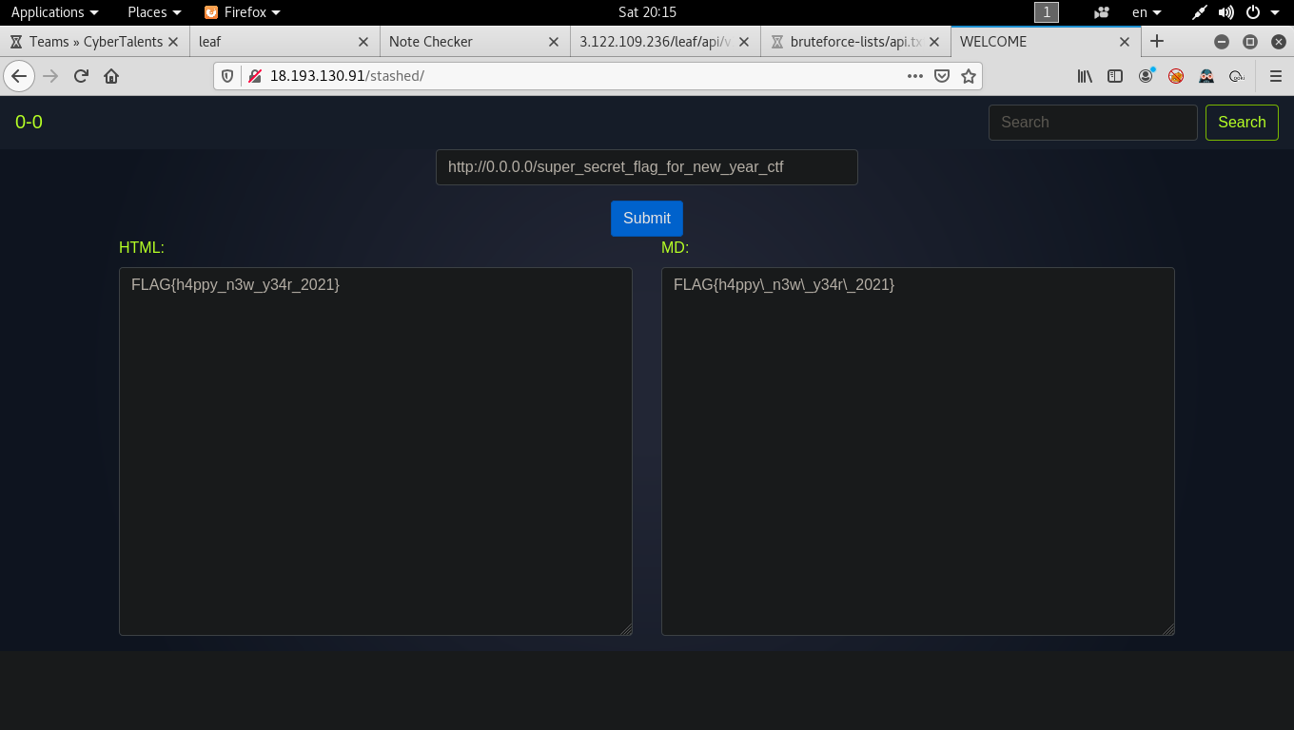Toggle the tracking protection shield
This screenshot has height=730, width=1294.
point(227,76)
